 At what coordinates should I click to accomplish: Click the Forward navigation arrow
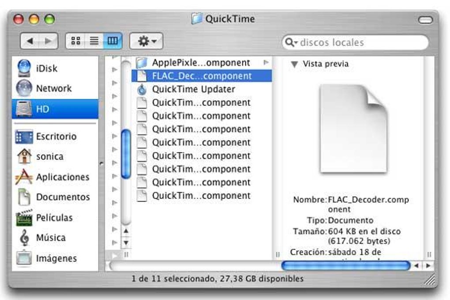49,41
